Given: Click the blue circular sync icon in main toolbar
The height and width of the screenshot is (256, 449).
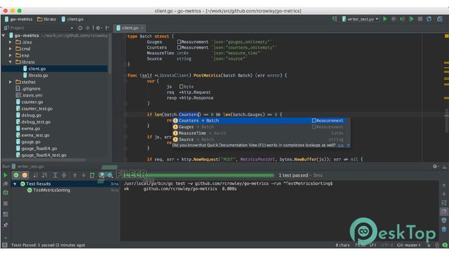Looking at the screenshot, I should pos(429,19).
